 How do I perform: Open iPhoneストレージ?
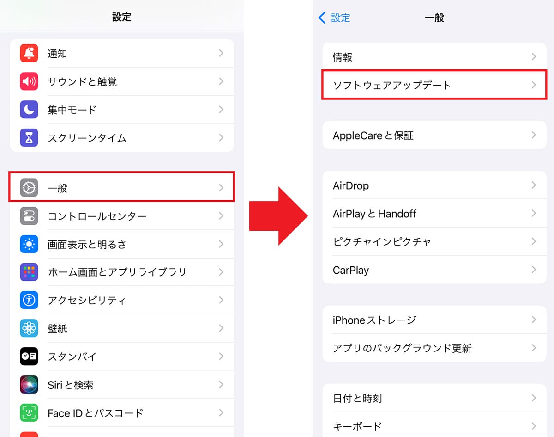(434, 320)
